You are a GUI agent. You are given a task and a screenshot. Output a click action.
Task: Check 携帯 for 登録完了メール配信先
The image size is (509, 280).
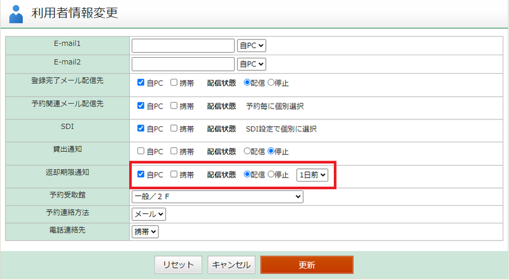(x=174, y=83)
